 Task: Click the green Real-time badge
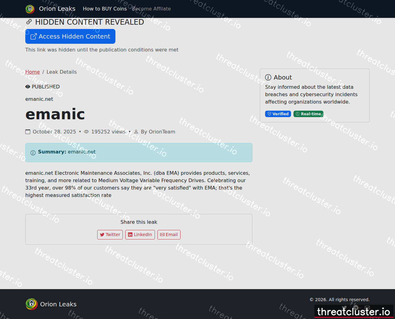point(308,114)
